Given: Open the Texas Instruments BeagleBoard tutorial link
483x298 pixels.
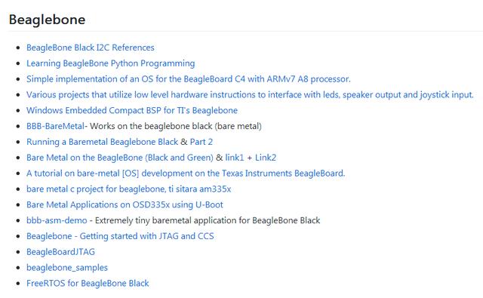Looking at the screenshot, I should (186, 174).
